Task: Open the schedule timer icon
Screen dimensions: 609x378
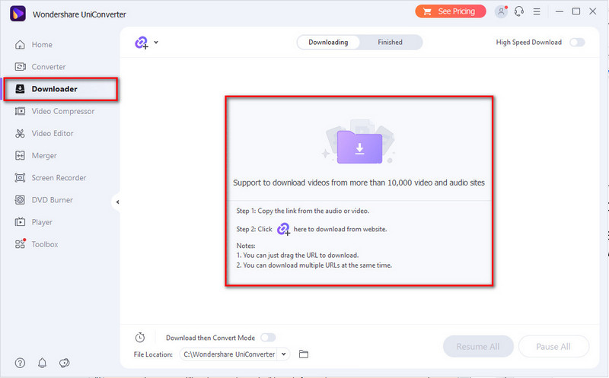Action: 140,337
